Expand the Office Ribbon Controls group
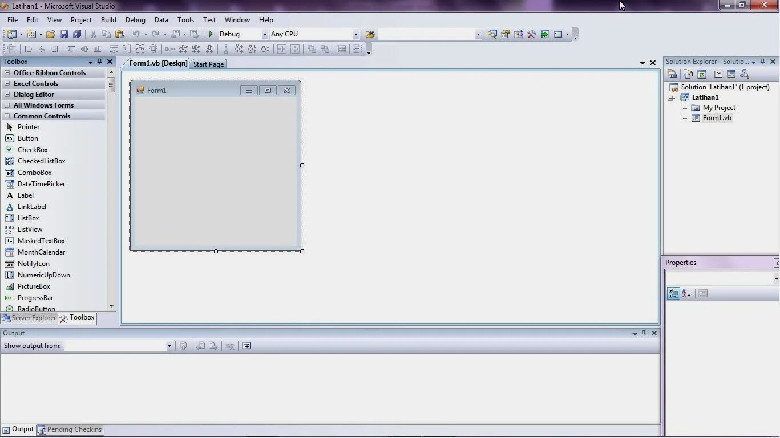The height and width of the screenshot is (438, 780). 7,73
